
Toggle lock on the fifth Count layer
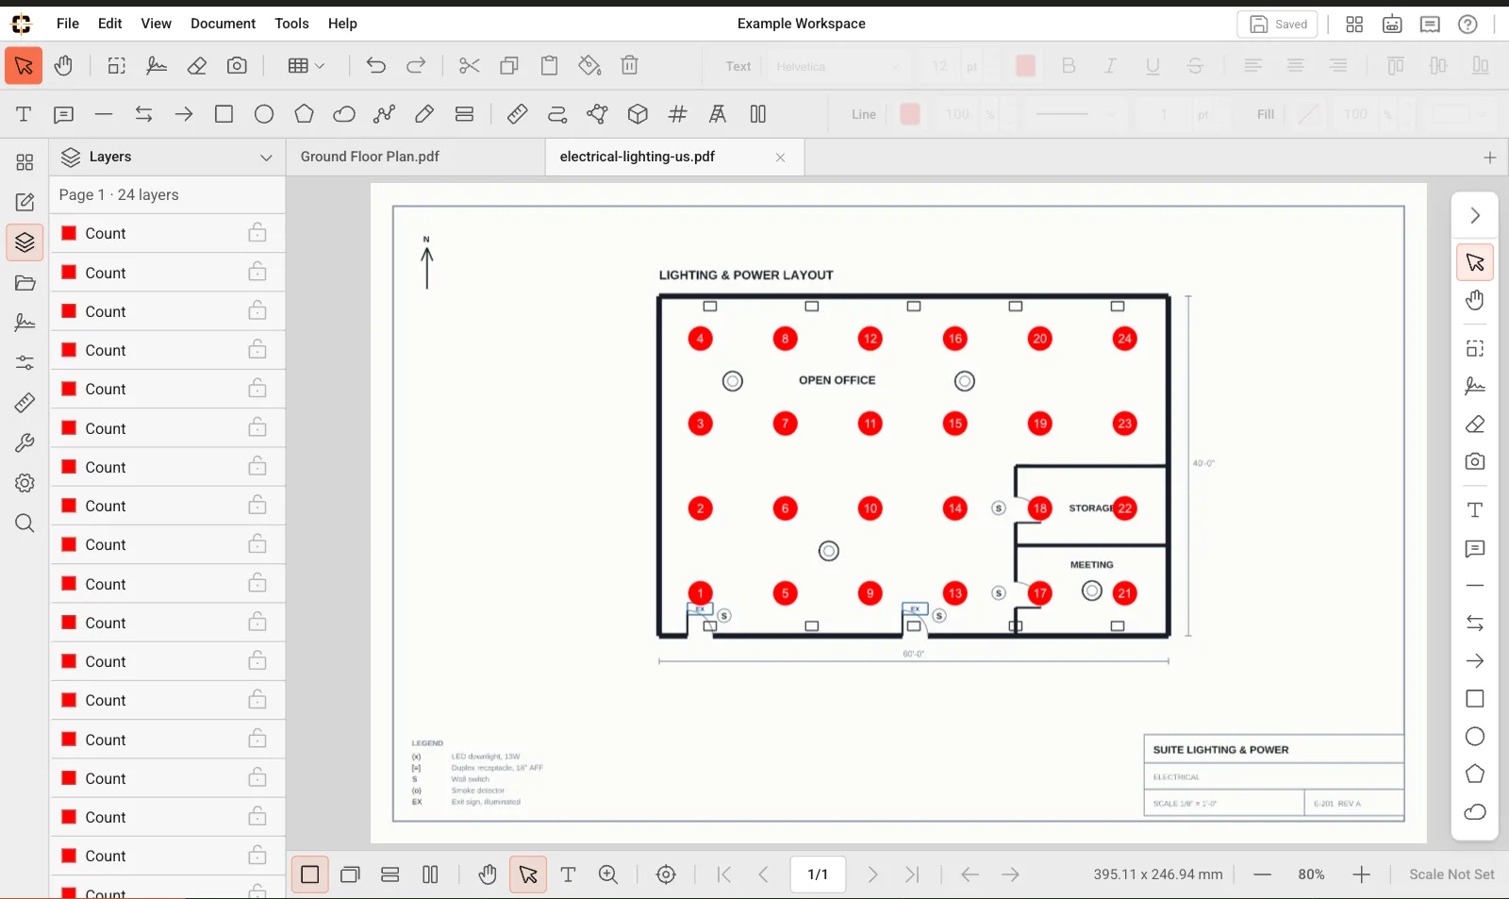pos(257,389)
